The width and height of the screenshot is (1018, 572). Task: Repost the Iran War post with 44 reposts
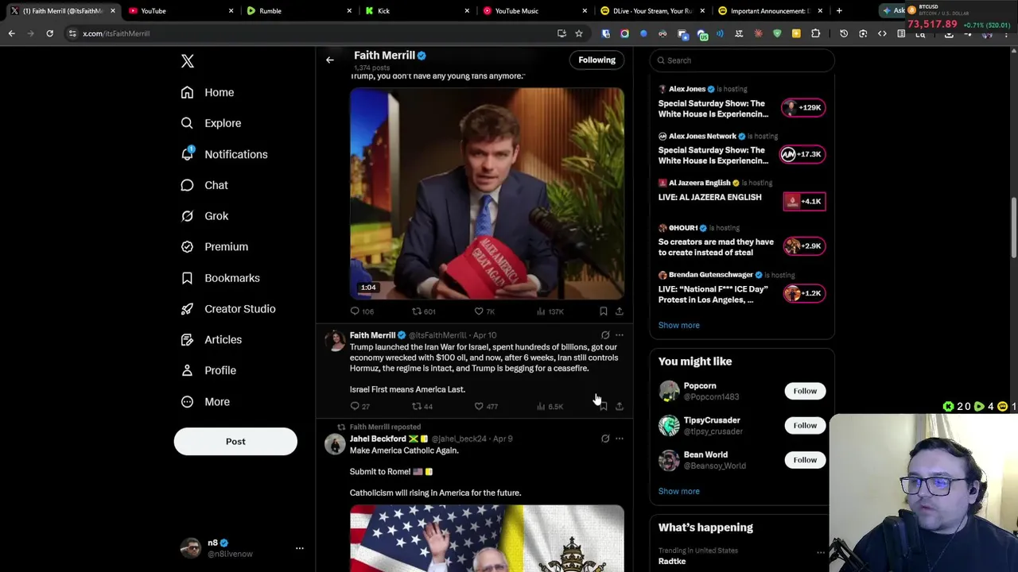[422, 407]
